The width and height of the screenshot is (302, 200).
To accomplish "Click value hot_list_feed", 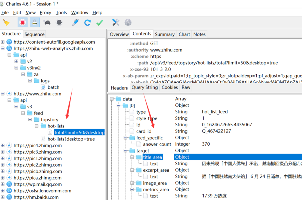I will [215, 112].
